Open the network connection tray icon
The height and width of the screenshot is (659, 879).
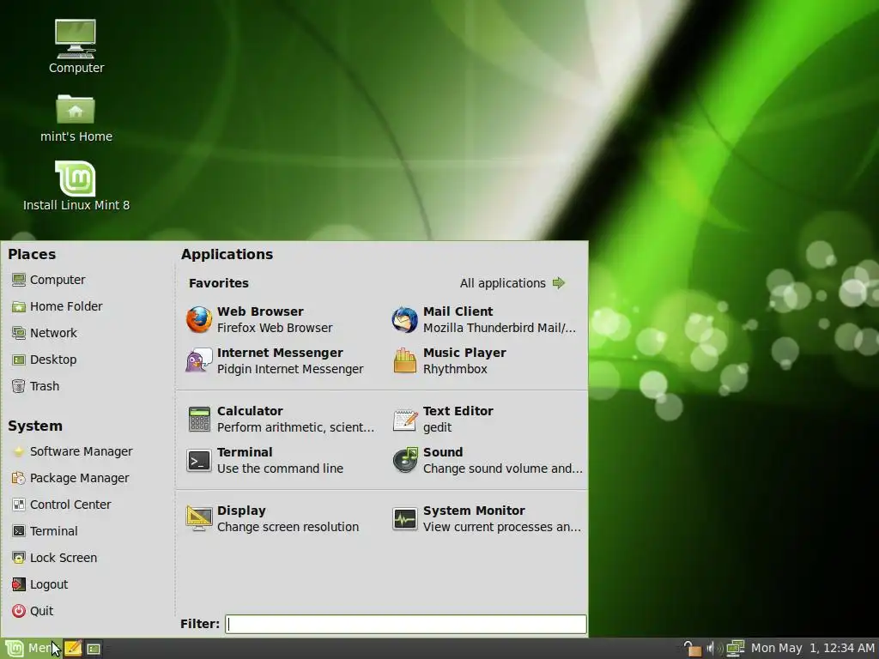[x=735, y=649]
